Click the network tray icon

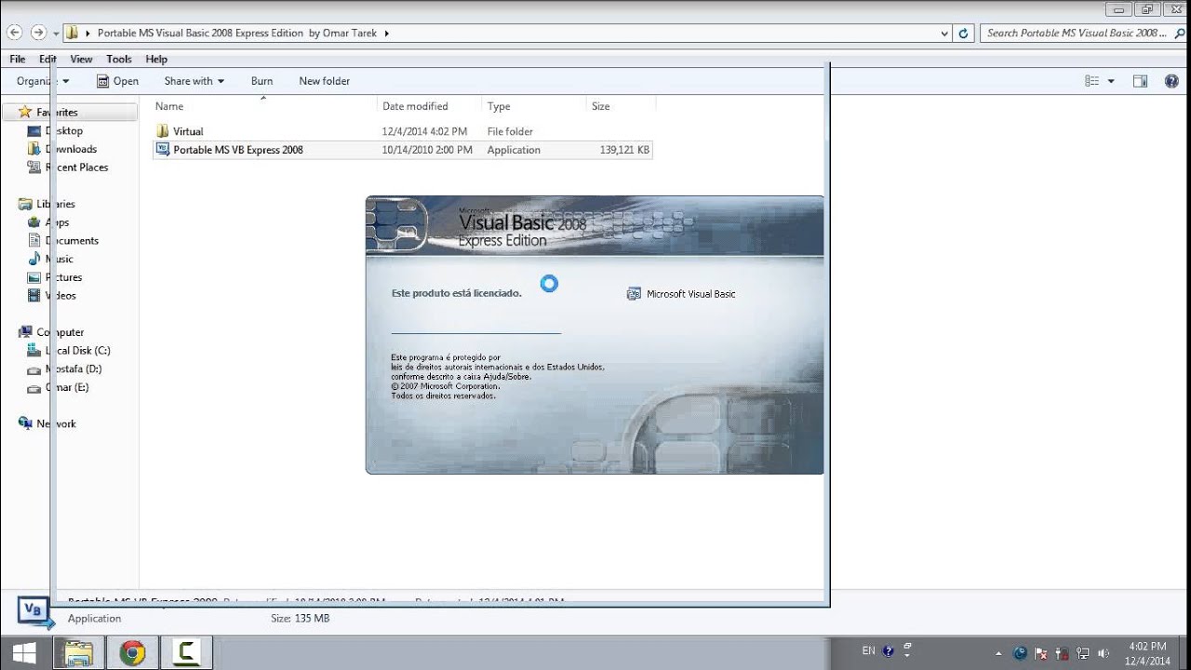point(1083,653)
